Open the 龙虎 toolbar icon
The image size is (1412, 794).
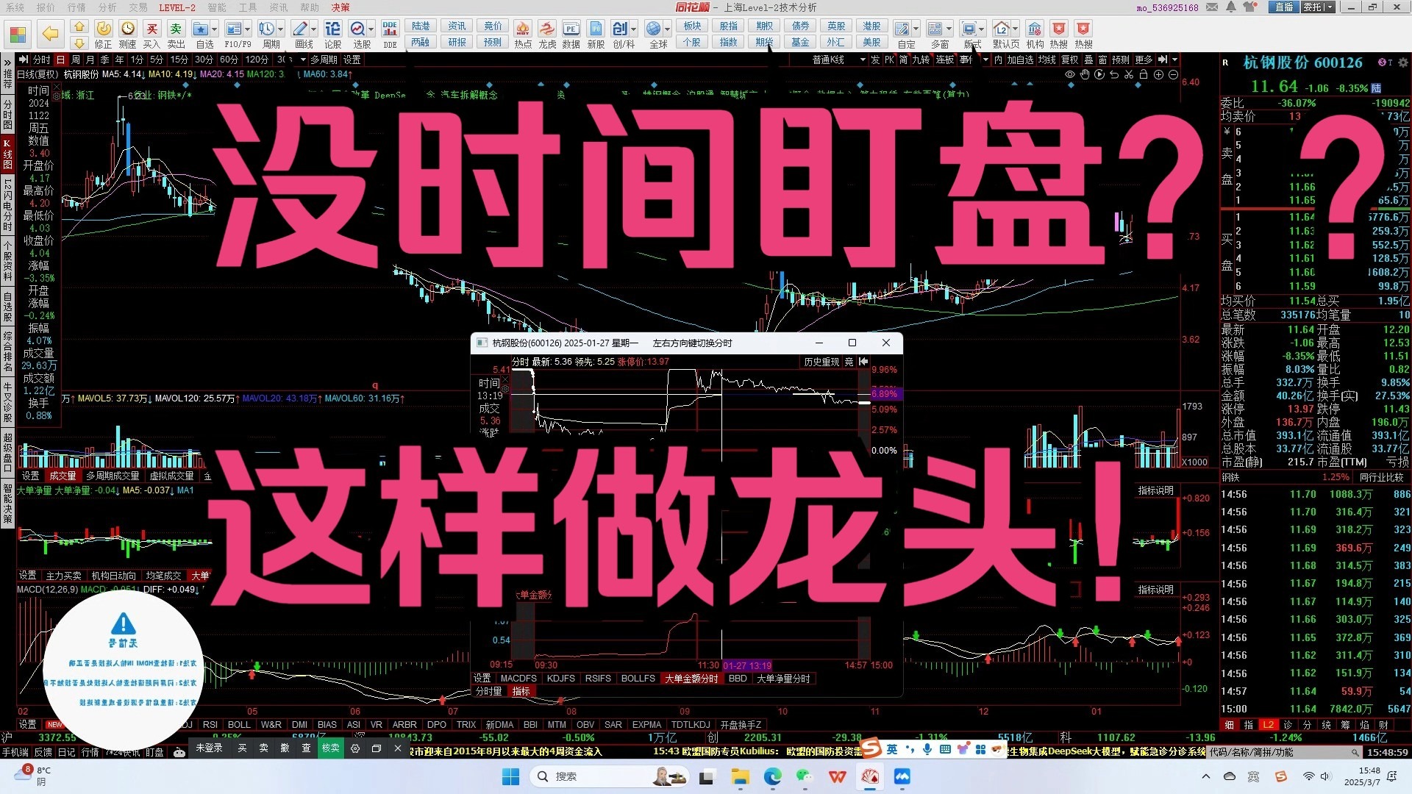point(547,29)
